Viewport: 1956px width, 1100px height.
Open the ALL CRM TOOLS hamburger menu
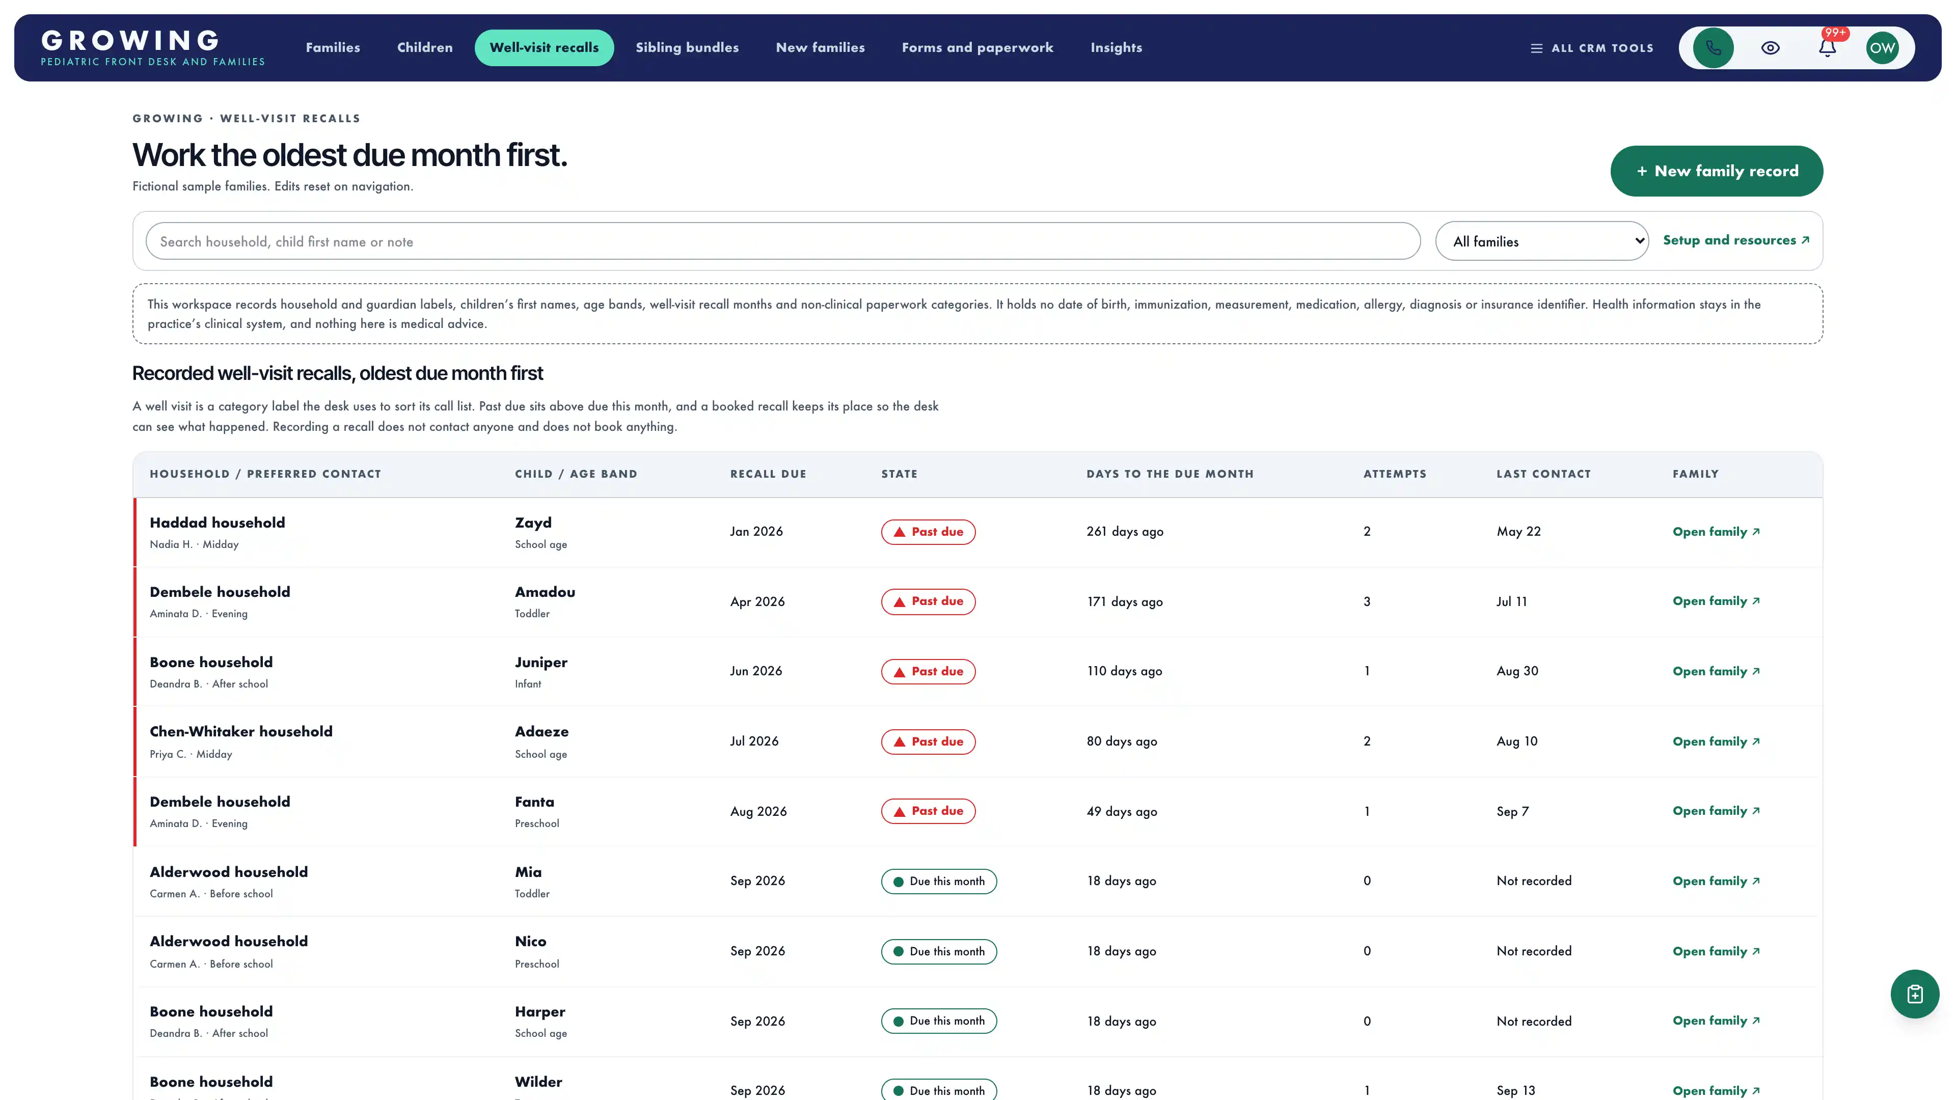click(1591, 48)
